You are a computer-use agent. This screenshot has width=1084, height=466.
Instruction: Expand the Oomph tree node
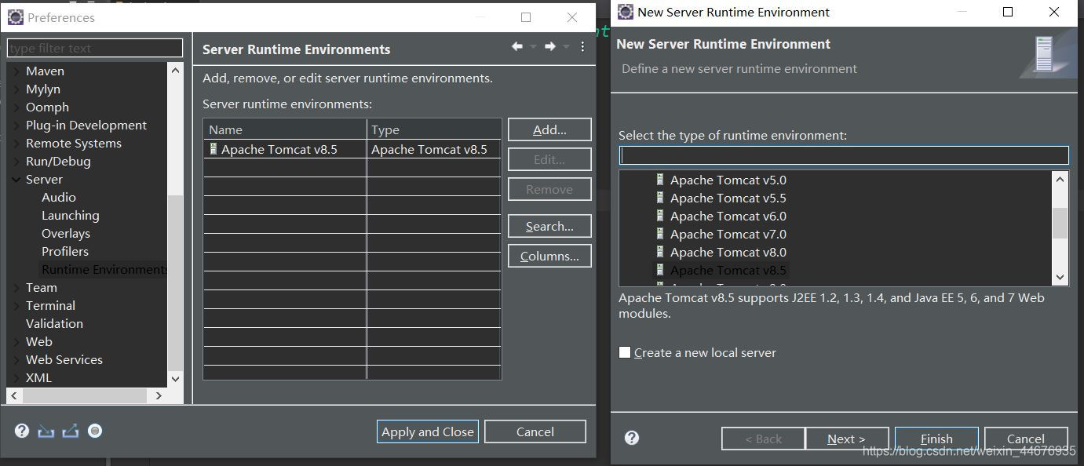point(17,107)
